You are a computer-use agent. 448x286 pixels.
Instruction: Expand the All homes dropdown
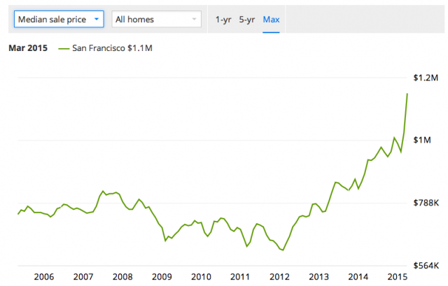(x=156, y=19)
